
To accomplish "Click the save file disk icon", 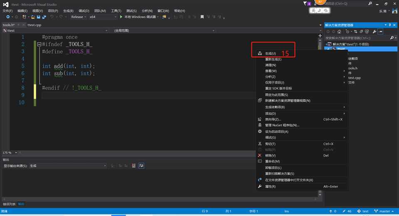I will pyautogui.click(x=38, y=17).
